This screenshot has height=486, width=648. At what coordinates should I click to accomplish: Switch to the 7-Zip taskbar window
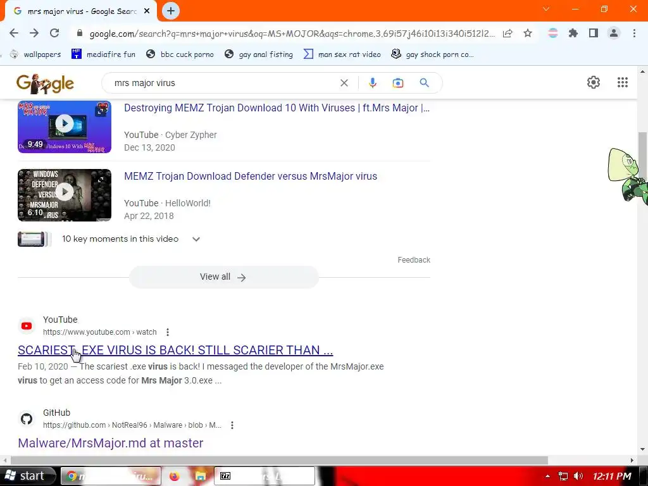pos(265,476)
